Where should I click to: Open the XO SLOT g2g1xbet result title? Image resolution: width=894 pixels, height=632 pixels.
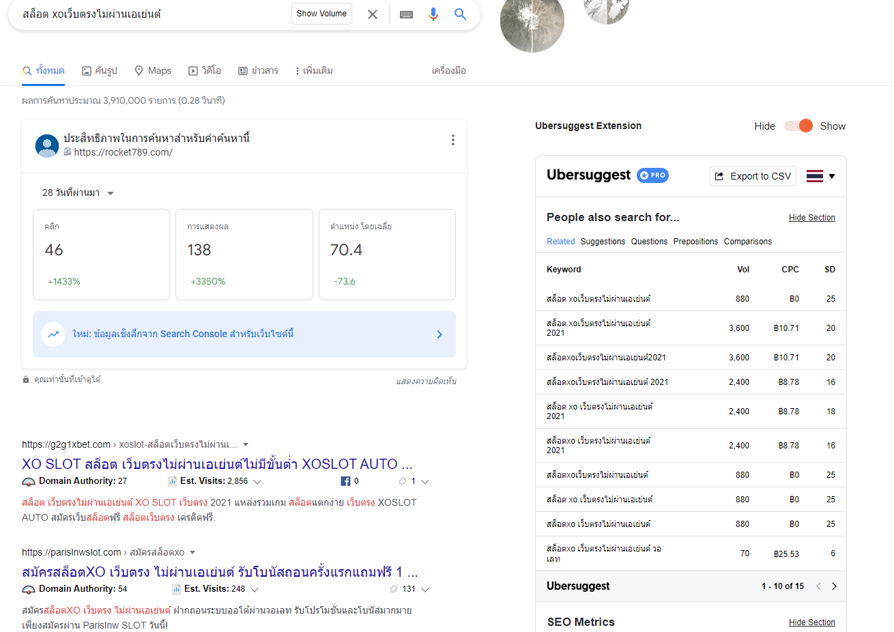tap(217, 464)
